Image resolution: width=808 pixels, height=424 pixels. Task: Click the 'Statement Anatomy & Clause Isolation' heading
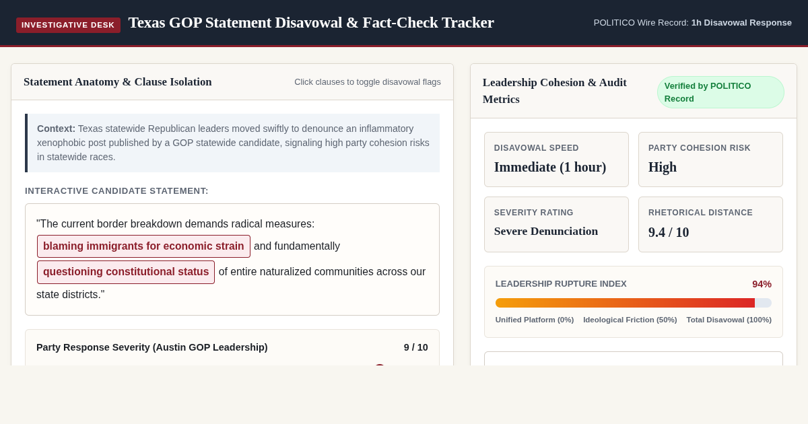pos(118,82)
